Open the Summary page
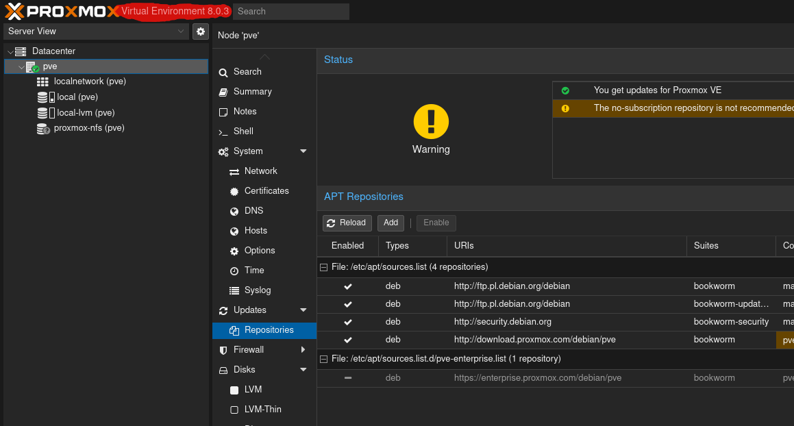This screenshot has width=794, height=426. click(252, 92)
